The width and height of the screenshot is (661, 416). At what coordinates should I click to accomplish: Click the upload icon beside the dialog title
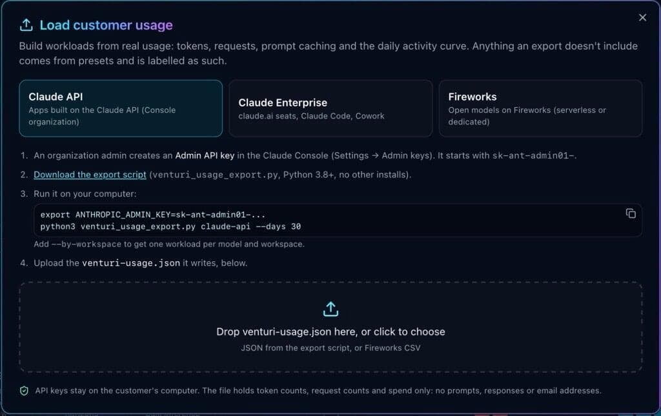[26, 25]
